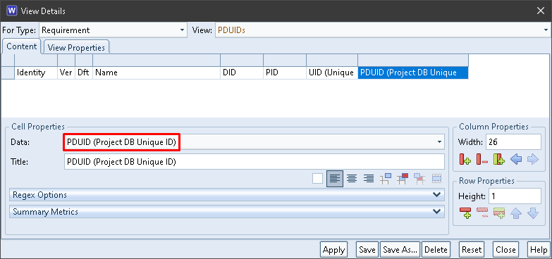Move the column left with the blue arrow
The height and width of the screenshot is (259, 552).
[516, 160]
